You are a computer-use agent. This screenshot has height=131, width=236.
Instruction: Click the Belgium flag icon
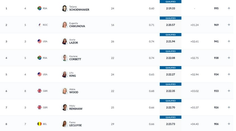coord(40,124)
